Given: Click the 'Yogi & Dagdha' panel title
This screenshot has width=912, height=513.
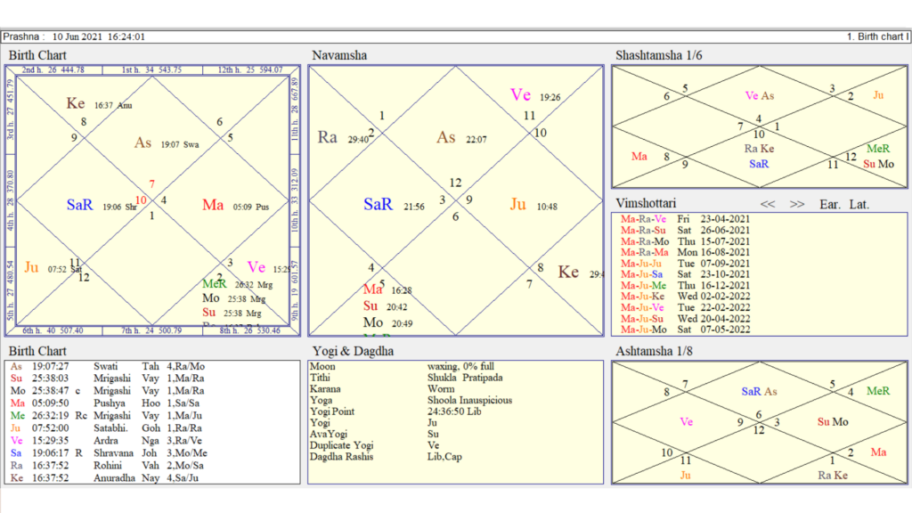Looking at the screenshot, I should click(x=353, y=351).
